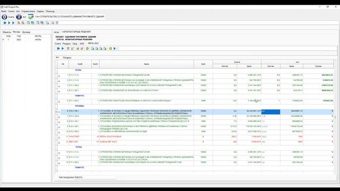Click the first blue arrow in the top toolbar
340x191 pixels.
click(x=5, y=23)
